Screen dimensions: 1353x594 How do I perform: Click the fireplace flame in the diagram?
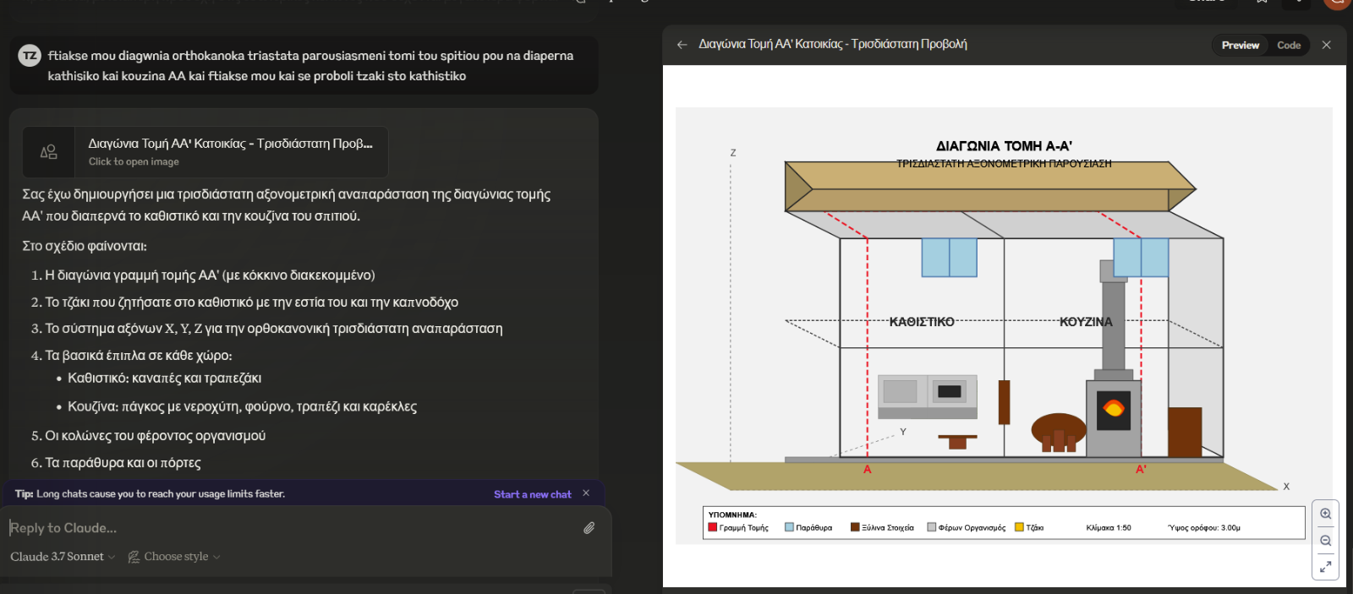pyautogui.click(x=1114, y=409)
